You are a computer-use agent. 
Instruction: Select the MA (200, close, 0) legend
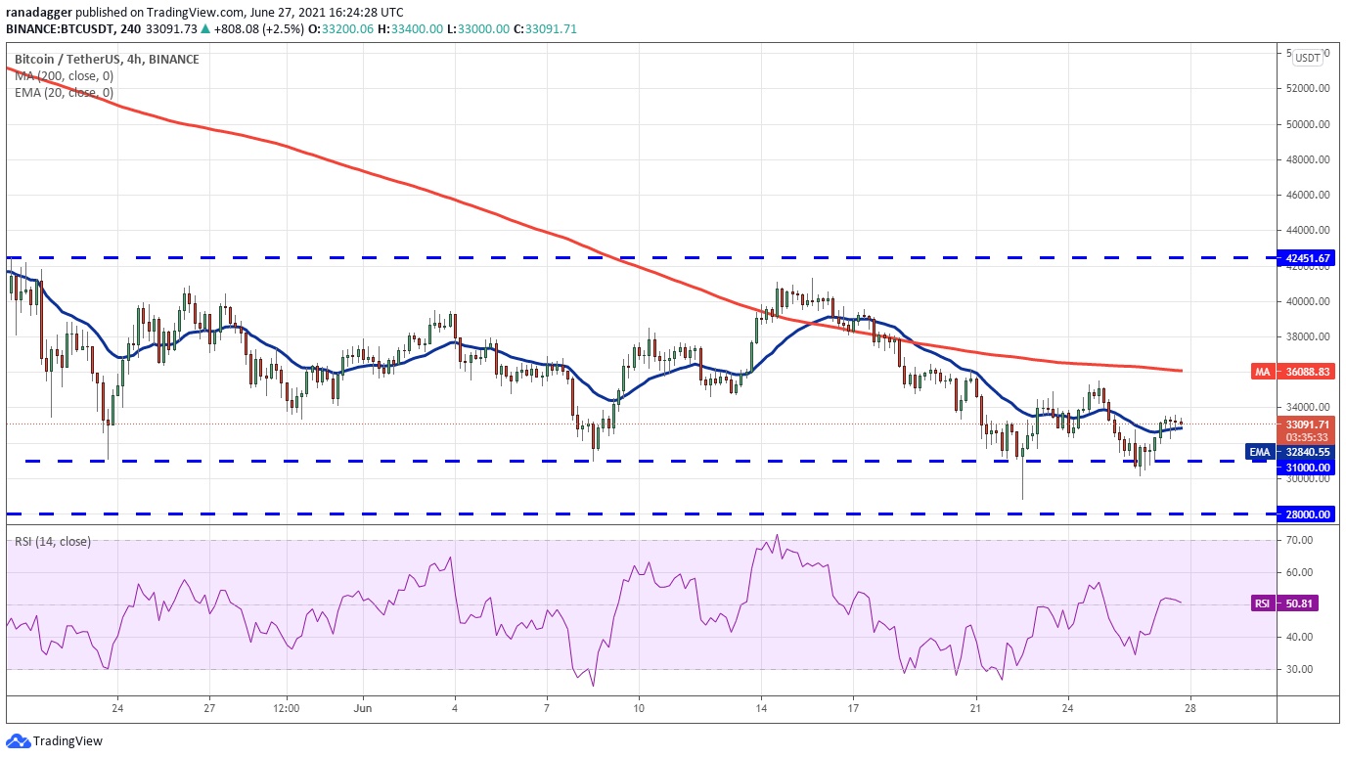click(x=64, y=76)
